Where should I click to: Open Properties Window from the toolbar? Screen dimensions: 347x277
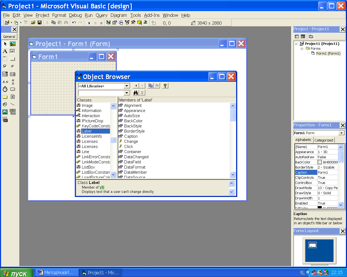pos(115,23)
